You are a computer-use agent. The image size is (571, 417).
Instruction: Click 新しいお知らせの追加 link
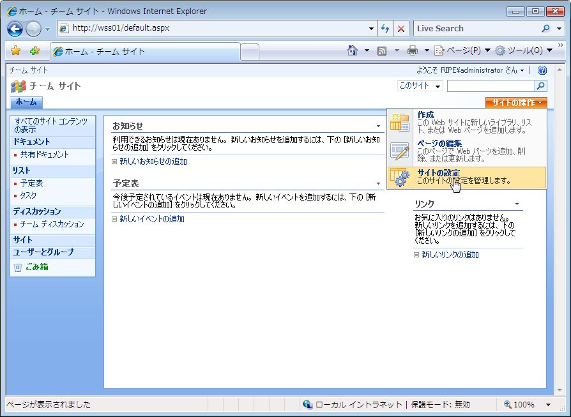153,162
